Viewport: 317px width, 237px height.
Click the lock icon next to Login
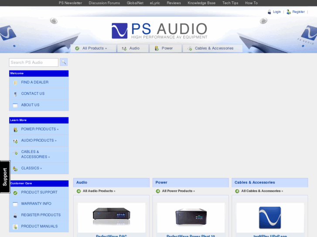coord(269,12)
